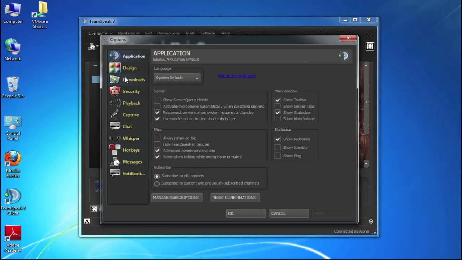Close the Options dialog with the X button
This screenshot has width=462, height=260.
tap(348, 38)
